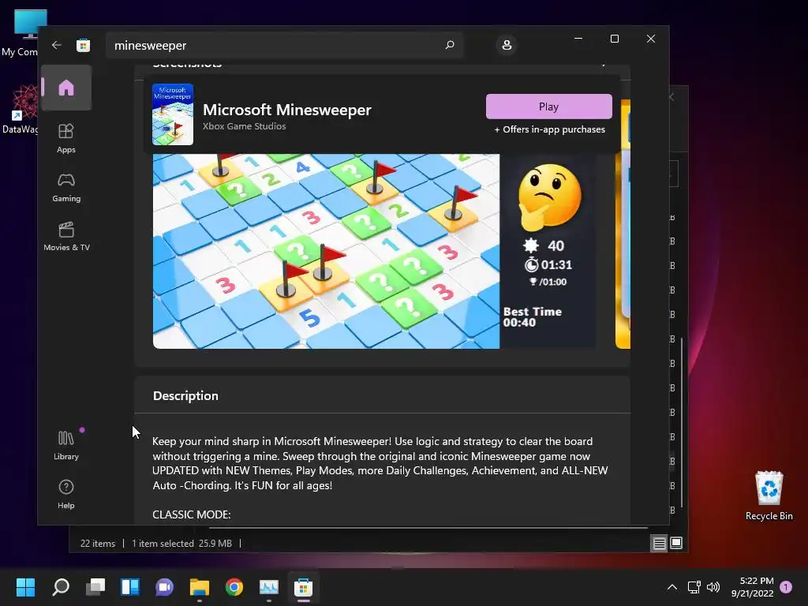
Task: Click the Description section heading
Action: pos(185,396)
